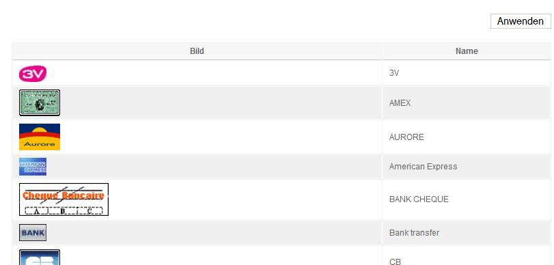This screenshot has width=554, height=265.
Task: Click empty area of American Express row
Action: point(212,167)
